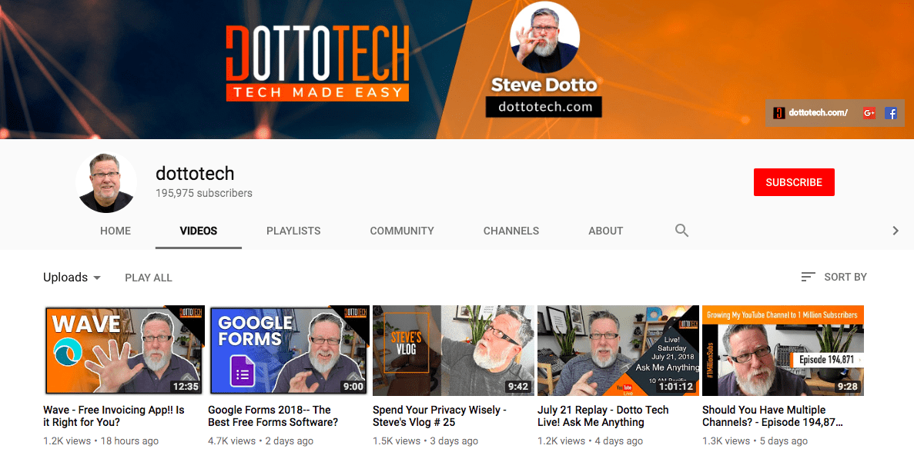Click '1.5K views • 3 days ago' text

(426, 441)
